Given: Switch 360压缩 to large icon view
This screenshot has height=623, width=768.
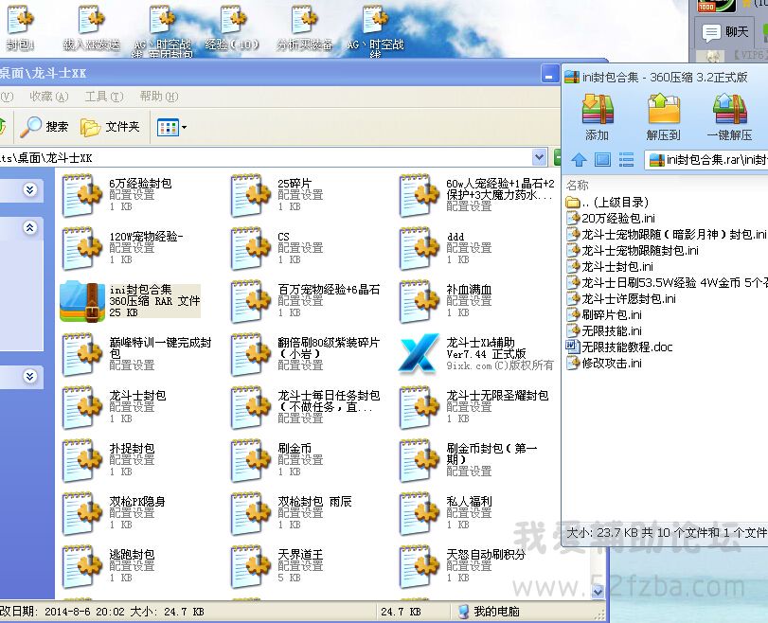Looking at the screenshot, I should (602, 160).
